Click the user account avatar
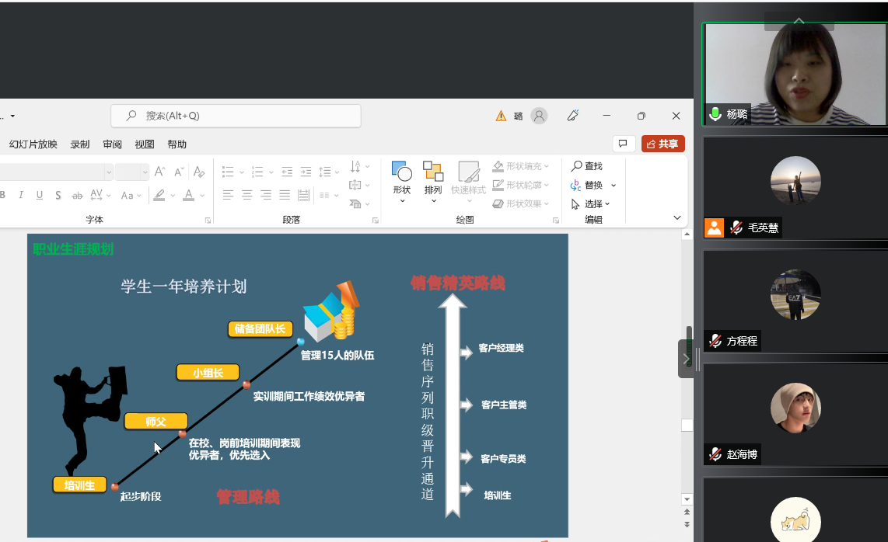Screen dimensions: 888x542 pyautogui.click(x=539, y=116)
